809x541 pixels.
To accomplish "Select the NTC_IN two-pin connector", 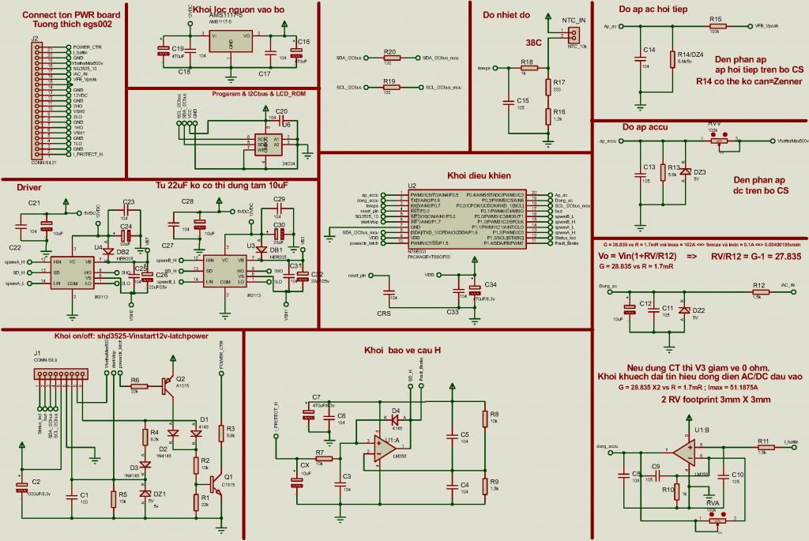I will click(x=572, y=35).
